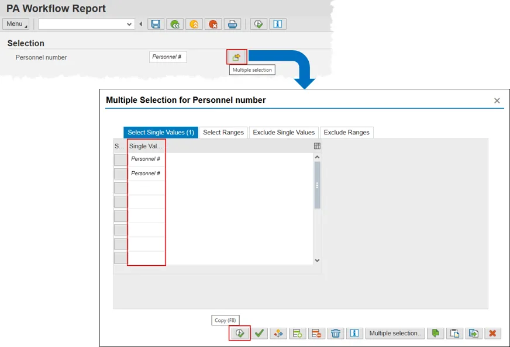Viewport: 510px width, 347px height.
Task: Select the row selector of first Personnel # row
Action: (x=120, y=159)
